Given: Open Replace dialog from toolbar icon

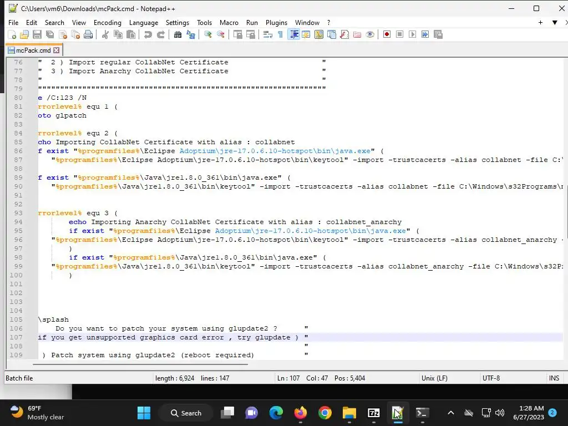Looking at the screenshot, I should [x=191, y=34].
